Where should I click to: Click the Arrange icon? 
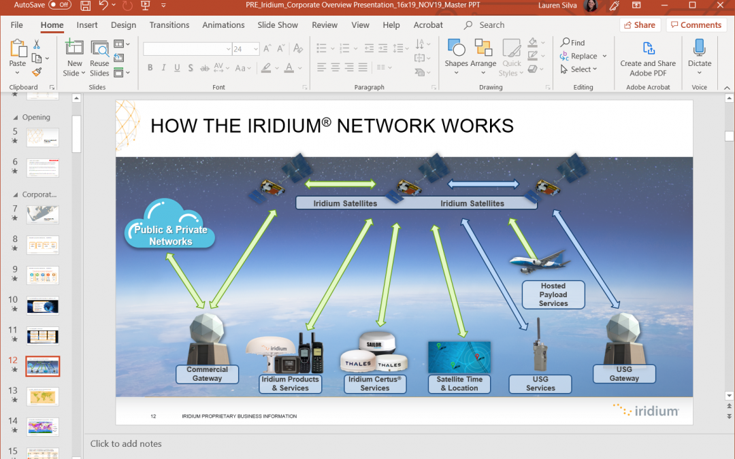pos(483,48)
